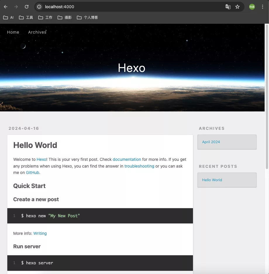269x274 pixels.
Task: Open the documentation link
Action: [x=127, y=159]
